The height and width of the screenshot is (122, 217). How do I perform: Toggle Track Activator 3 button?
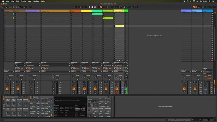pyautogui.click(x=31, y=89)
